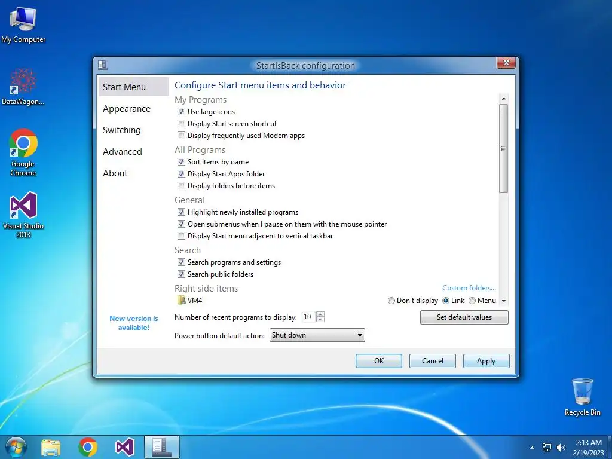612x459 pixels.
Task: Close the StartIsBack configuration window
Action: click(506, 63)
